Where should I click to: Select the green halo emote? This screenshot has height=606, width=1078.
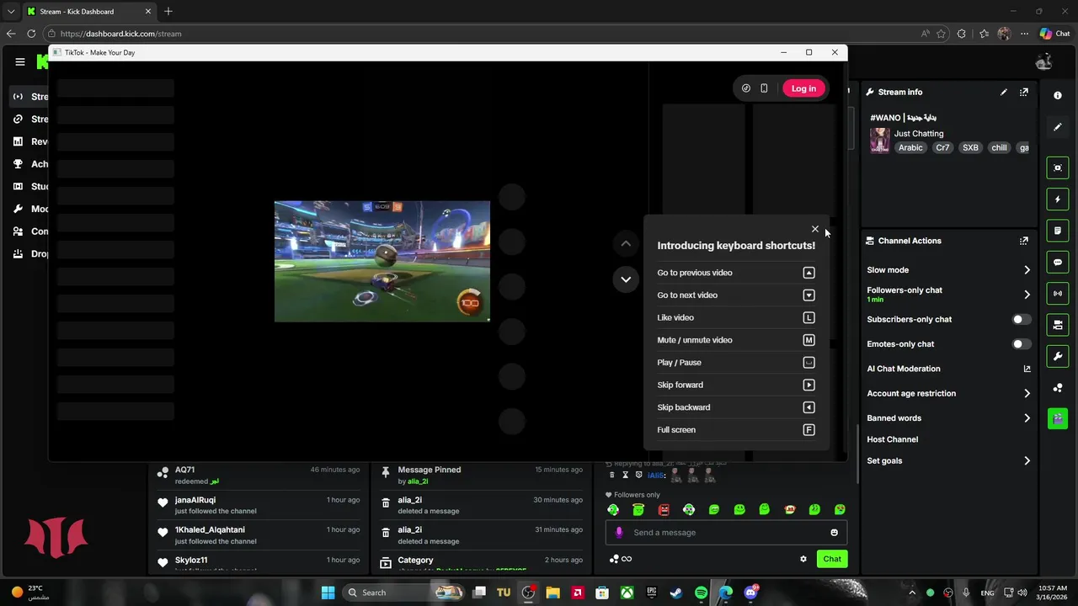(x=638, y=510)
